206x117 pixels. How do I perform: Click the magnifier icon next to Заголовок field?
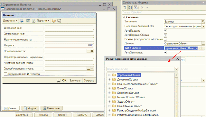coord(203,21)
